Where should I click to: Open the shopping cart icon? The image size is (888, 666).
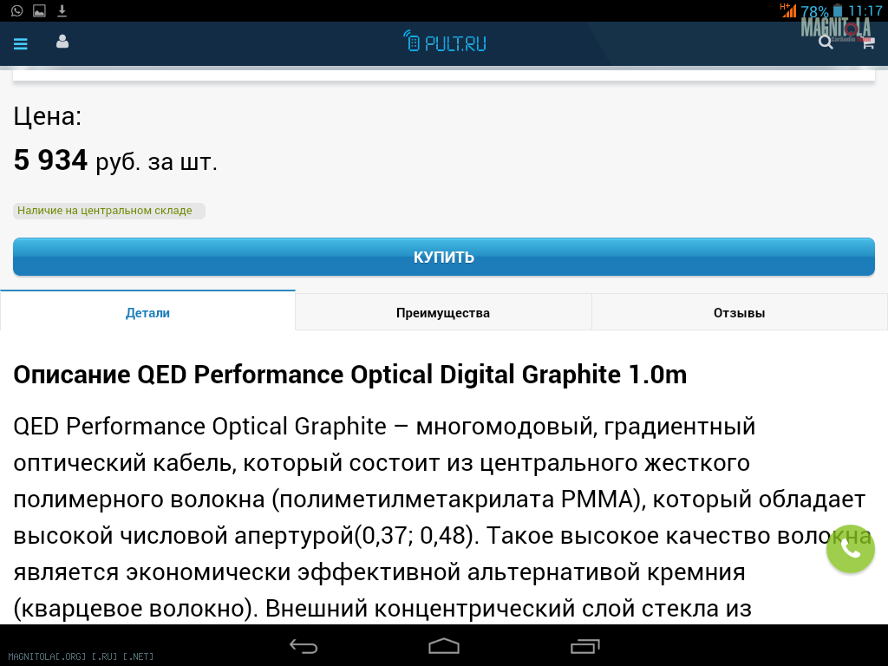click(x=867, y=42)
